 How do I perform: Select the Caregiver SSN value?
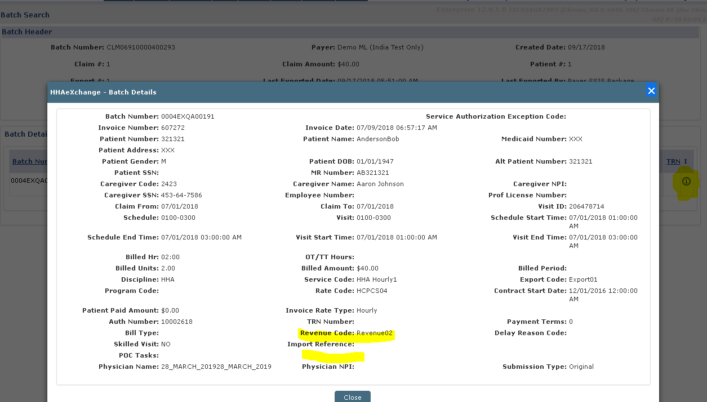(181, 195)
